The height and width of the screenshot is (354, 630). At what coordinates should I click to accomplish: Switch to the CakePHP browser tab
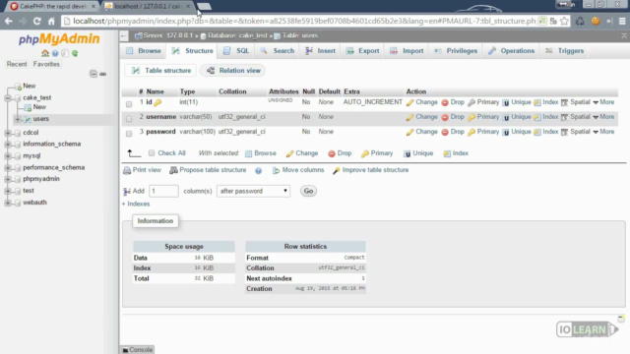point(52,7)
